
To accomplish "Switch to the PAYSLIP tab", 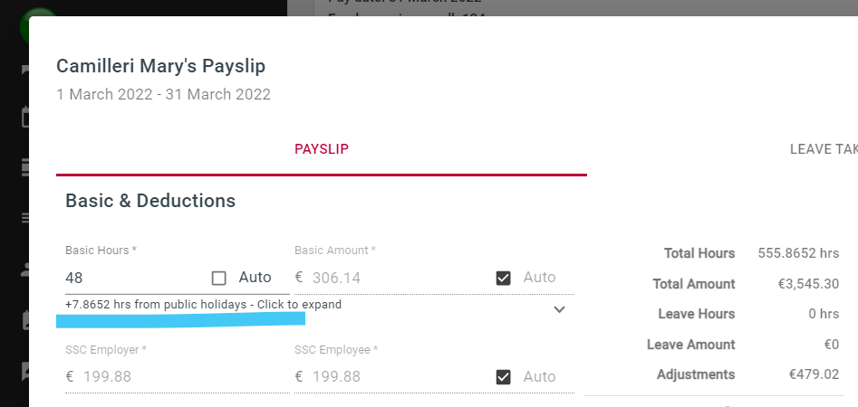I will (322, 149).
